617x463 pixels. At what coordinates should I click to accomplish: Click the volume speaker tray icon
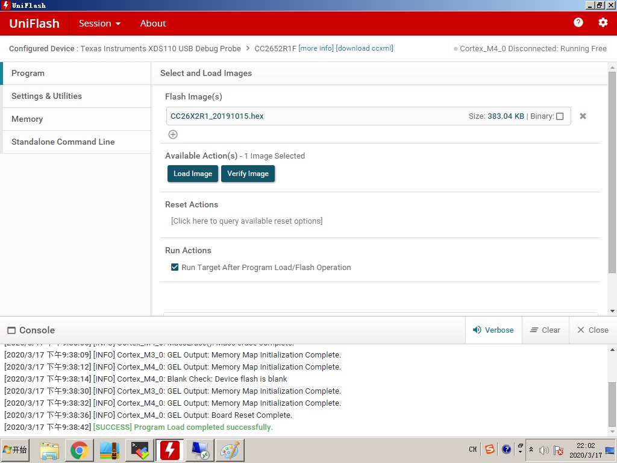point(544,450)
